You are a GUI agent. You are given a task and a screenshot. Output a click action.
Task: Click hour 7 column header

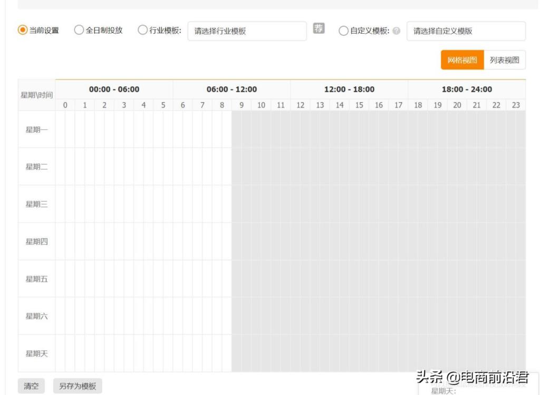[x=202, y=105]
